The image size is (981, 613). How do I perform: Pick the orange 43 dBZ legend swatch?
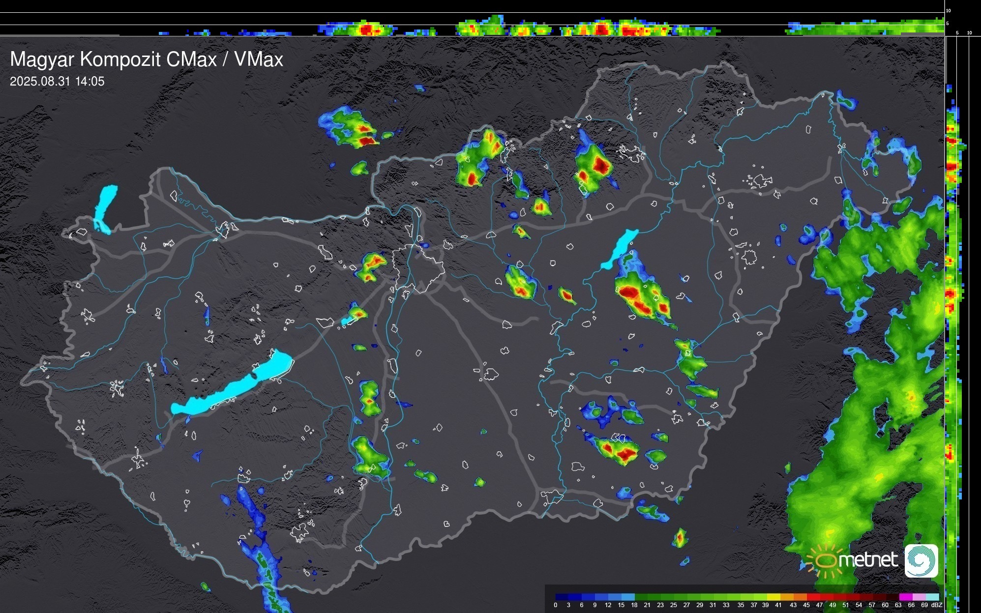click(800, 597)
